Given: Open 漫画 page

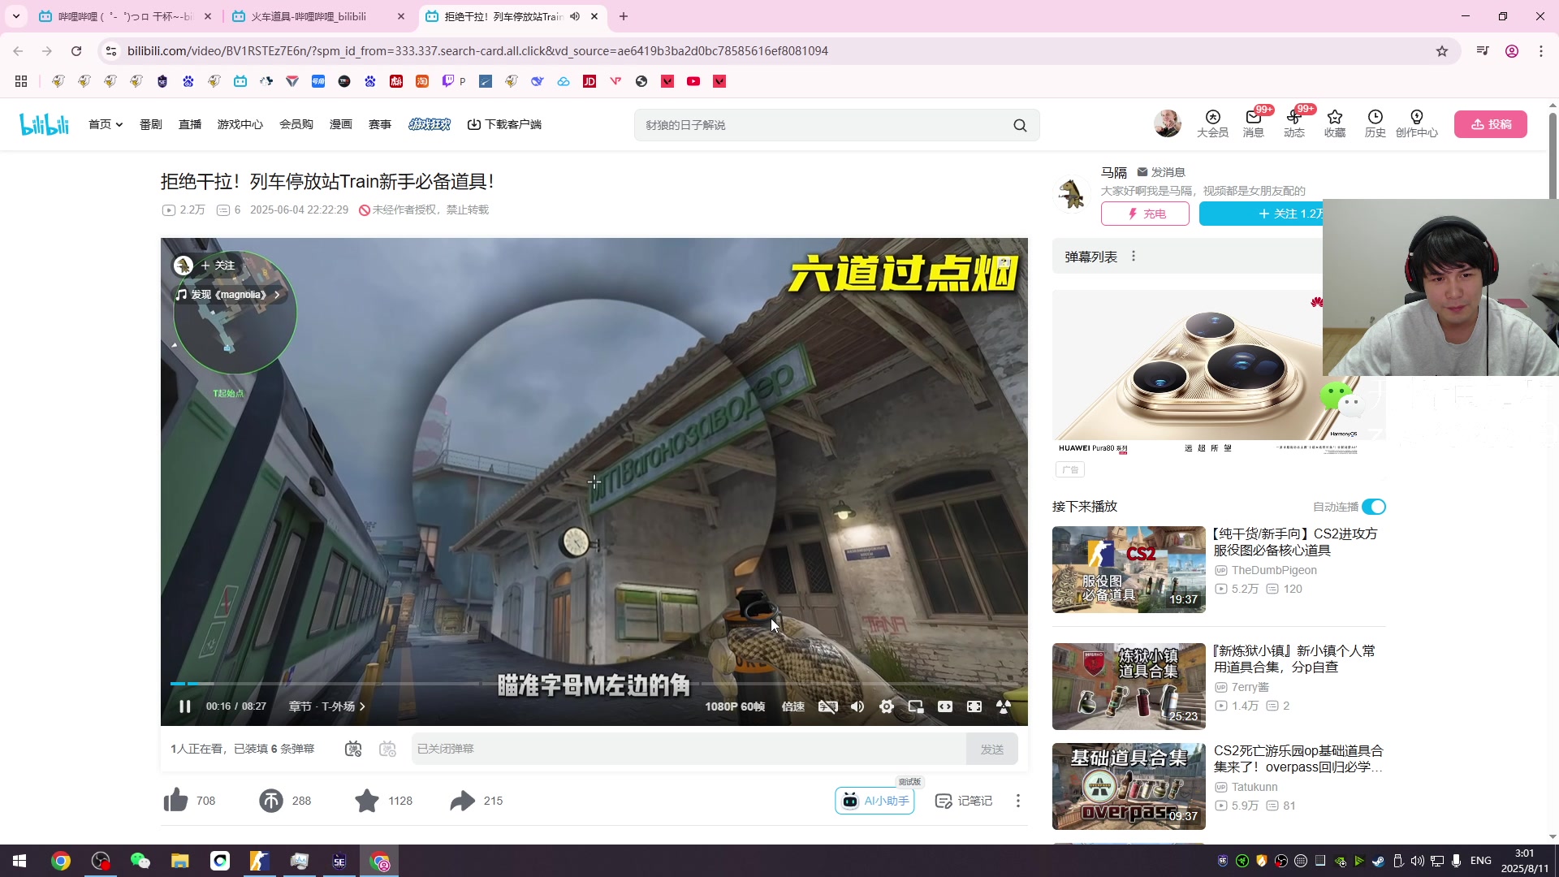Looking at the screenshot, I should click(x=341, y=124).
